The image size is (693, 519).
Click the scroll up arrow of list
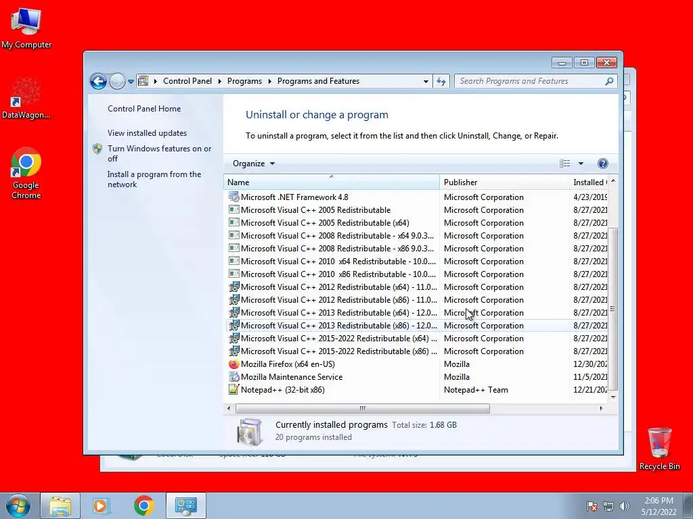tap(612, 181)
